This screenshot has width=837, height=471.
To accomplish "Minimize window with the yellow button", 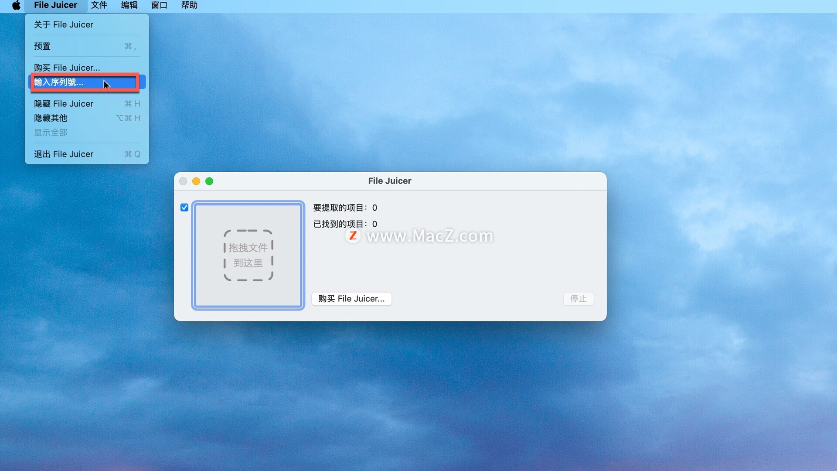I will (196, 181).
